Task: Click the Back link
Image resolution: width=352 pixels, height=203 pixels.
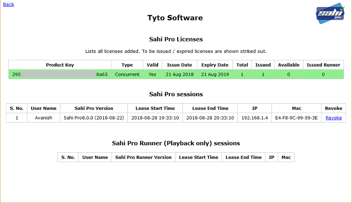Action: [9, 4]
